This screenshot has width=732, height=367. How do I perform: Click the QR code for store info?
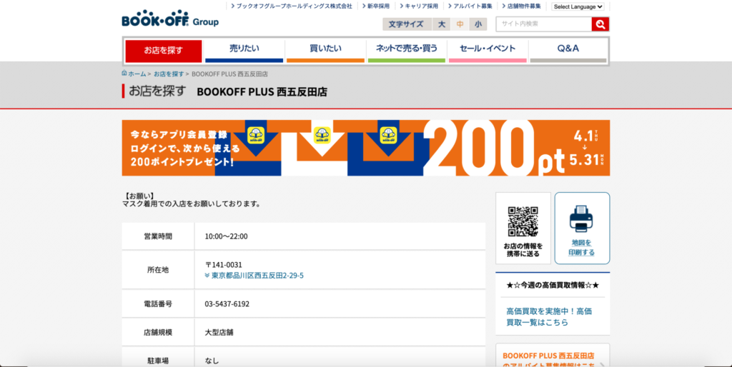tap(523, 221)
